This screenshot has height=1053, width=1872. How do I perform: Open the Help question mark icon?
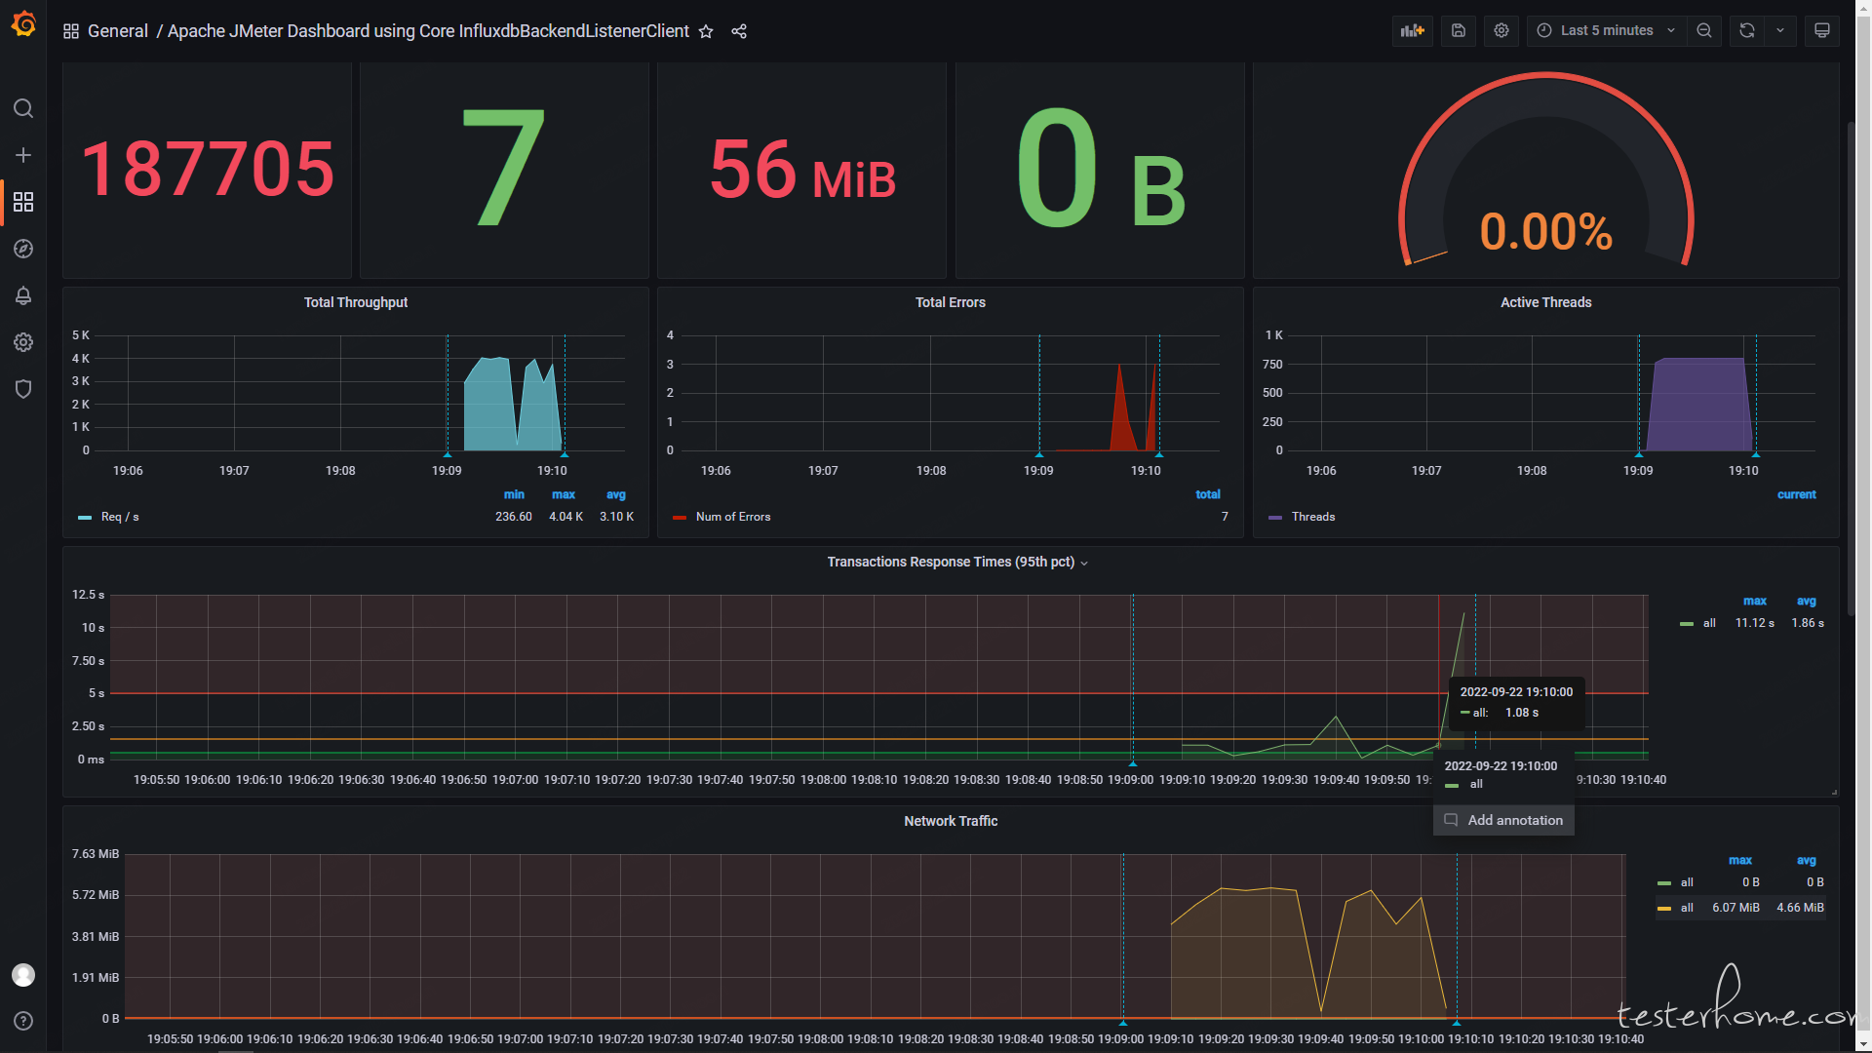point(23,1021)
